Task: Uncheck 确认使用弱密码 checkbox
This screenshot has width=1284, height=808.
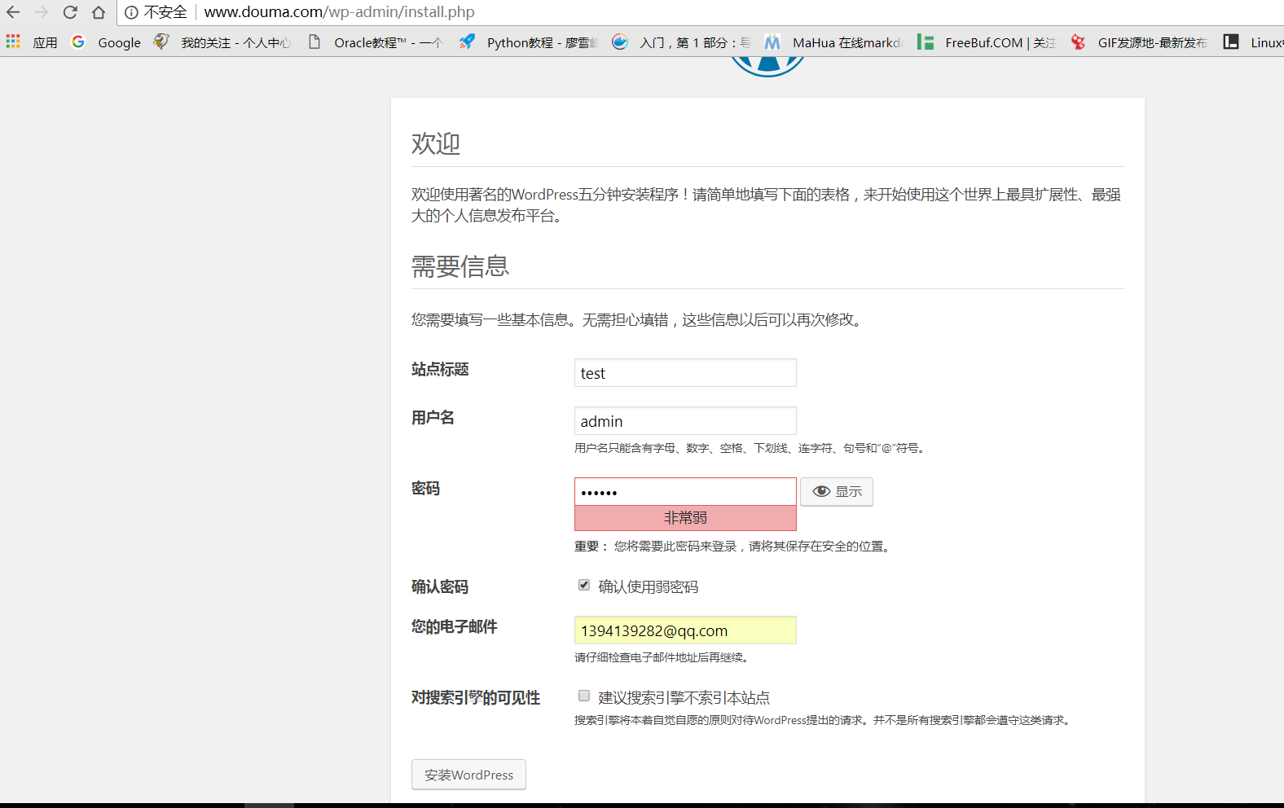Action: coord(584,585)
